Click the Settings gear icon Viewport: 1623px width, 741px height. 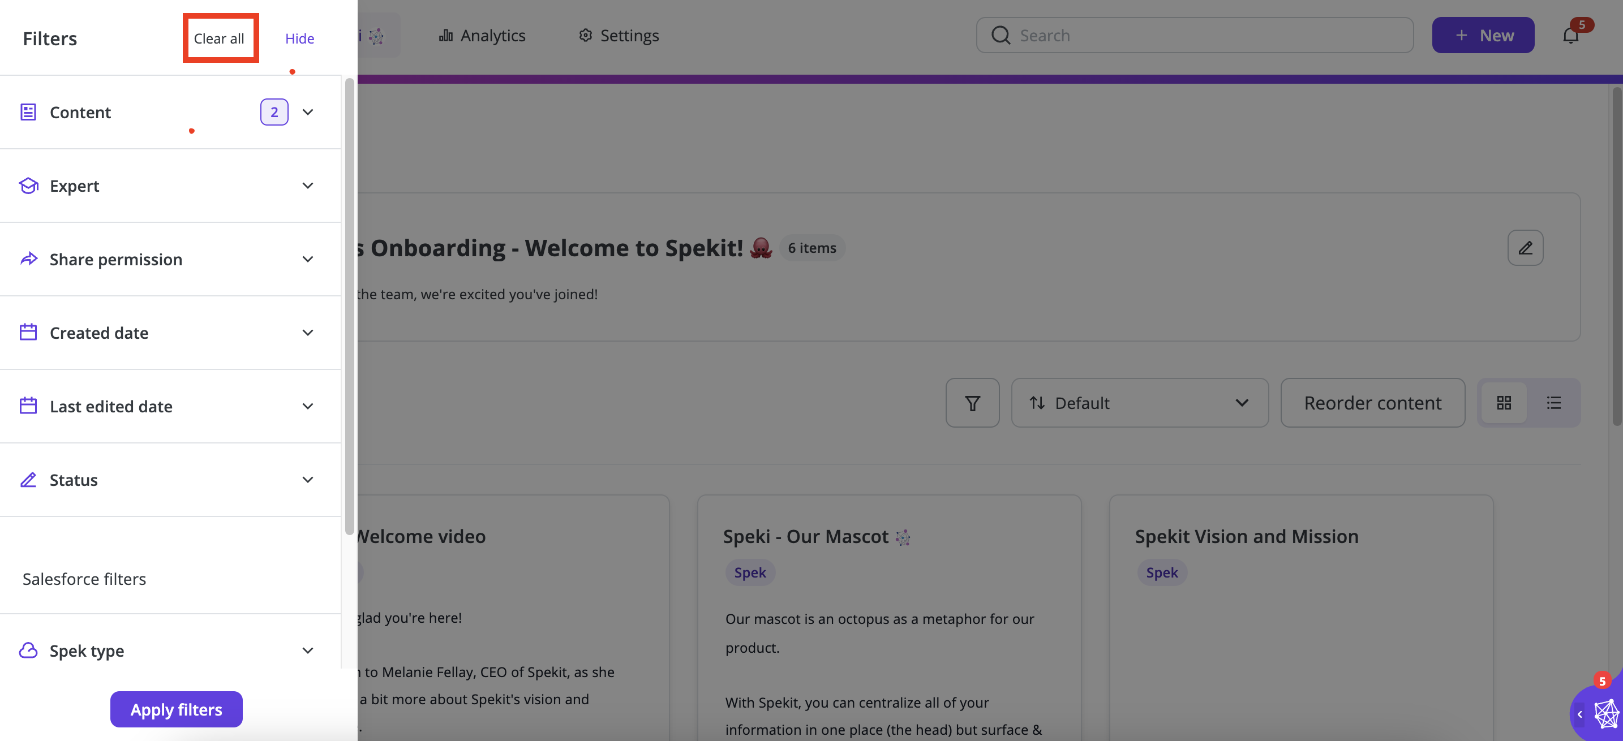[x=585, y=35]
